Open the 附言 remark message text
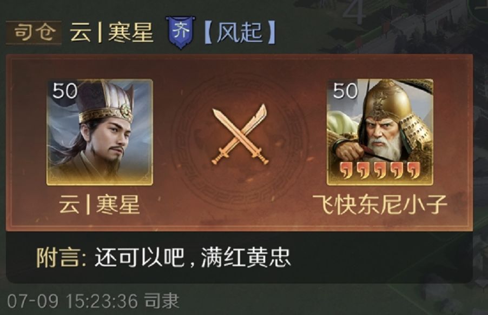Viewport: 488px width, 315px height. tap(193, 257)
